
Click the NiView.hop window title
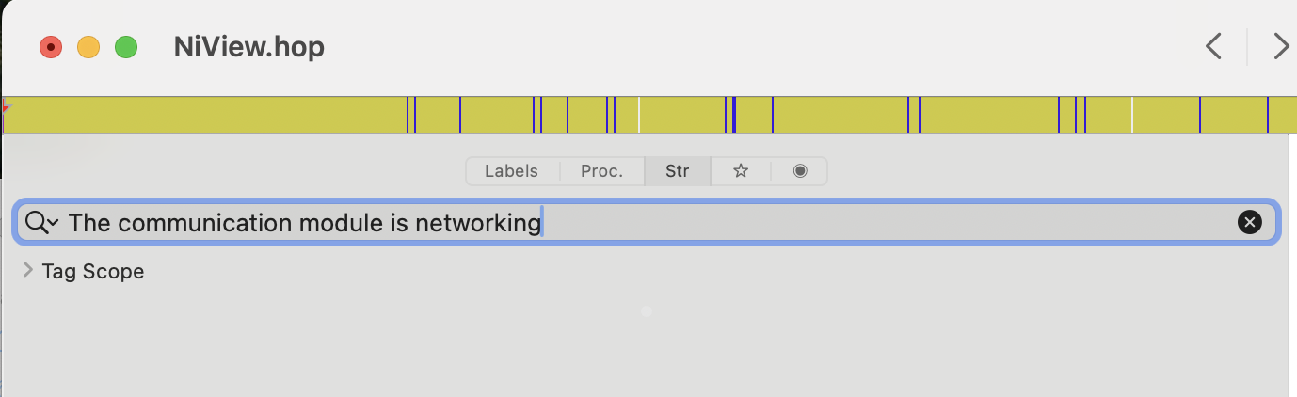[x=249, y=47]
